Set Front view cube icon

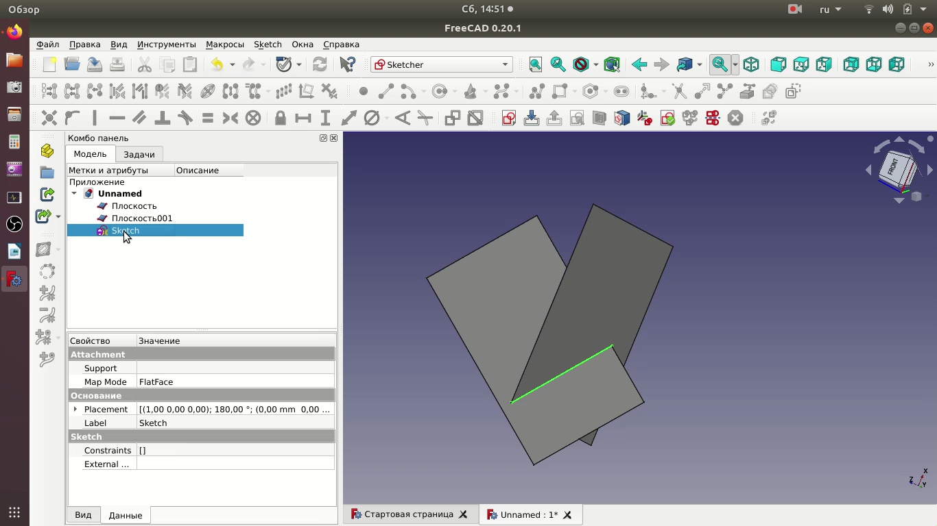point(778,64)
